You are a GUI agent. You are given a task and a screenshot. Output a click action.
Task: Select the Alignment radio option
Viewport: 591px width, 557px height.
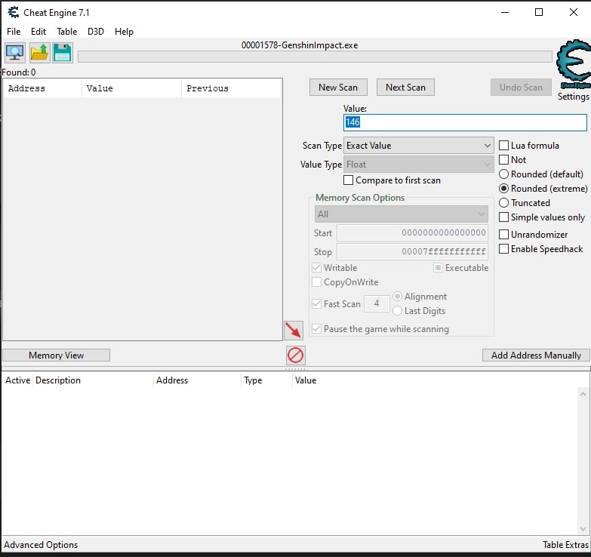(397, 296)
